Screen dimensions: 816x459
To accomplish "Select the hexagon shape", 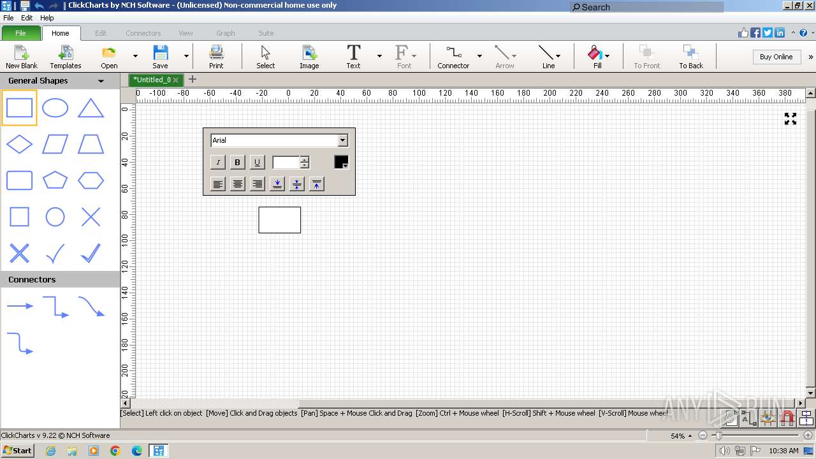I will click(x=91, y=180).
